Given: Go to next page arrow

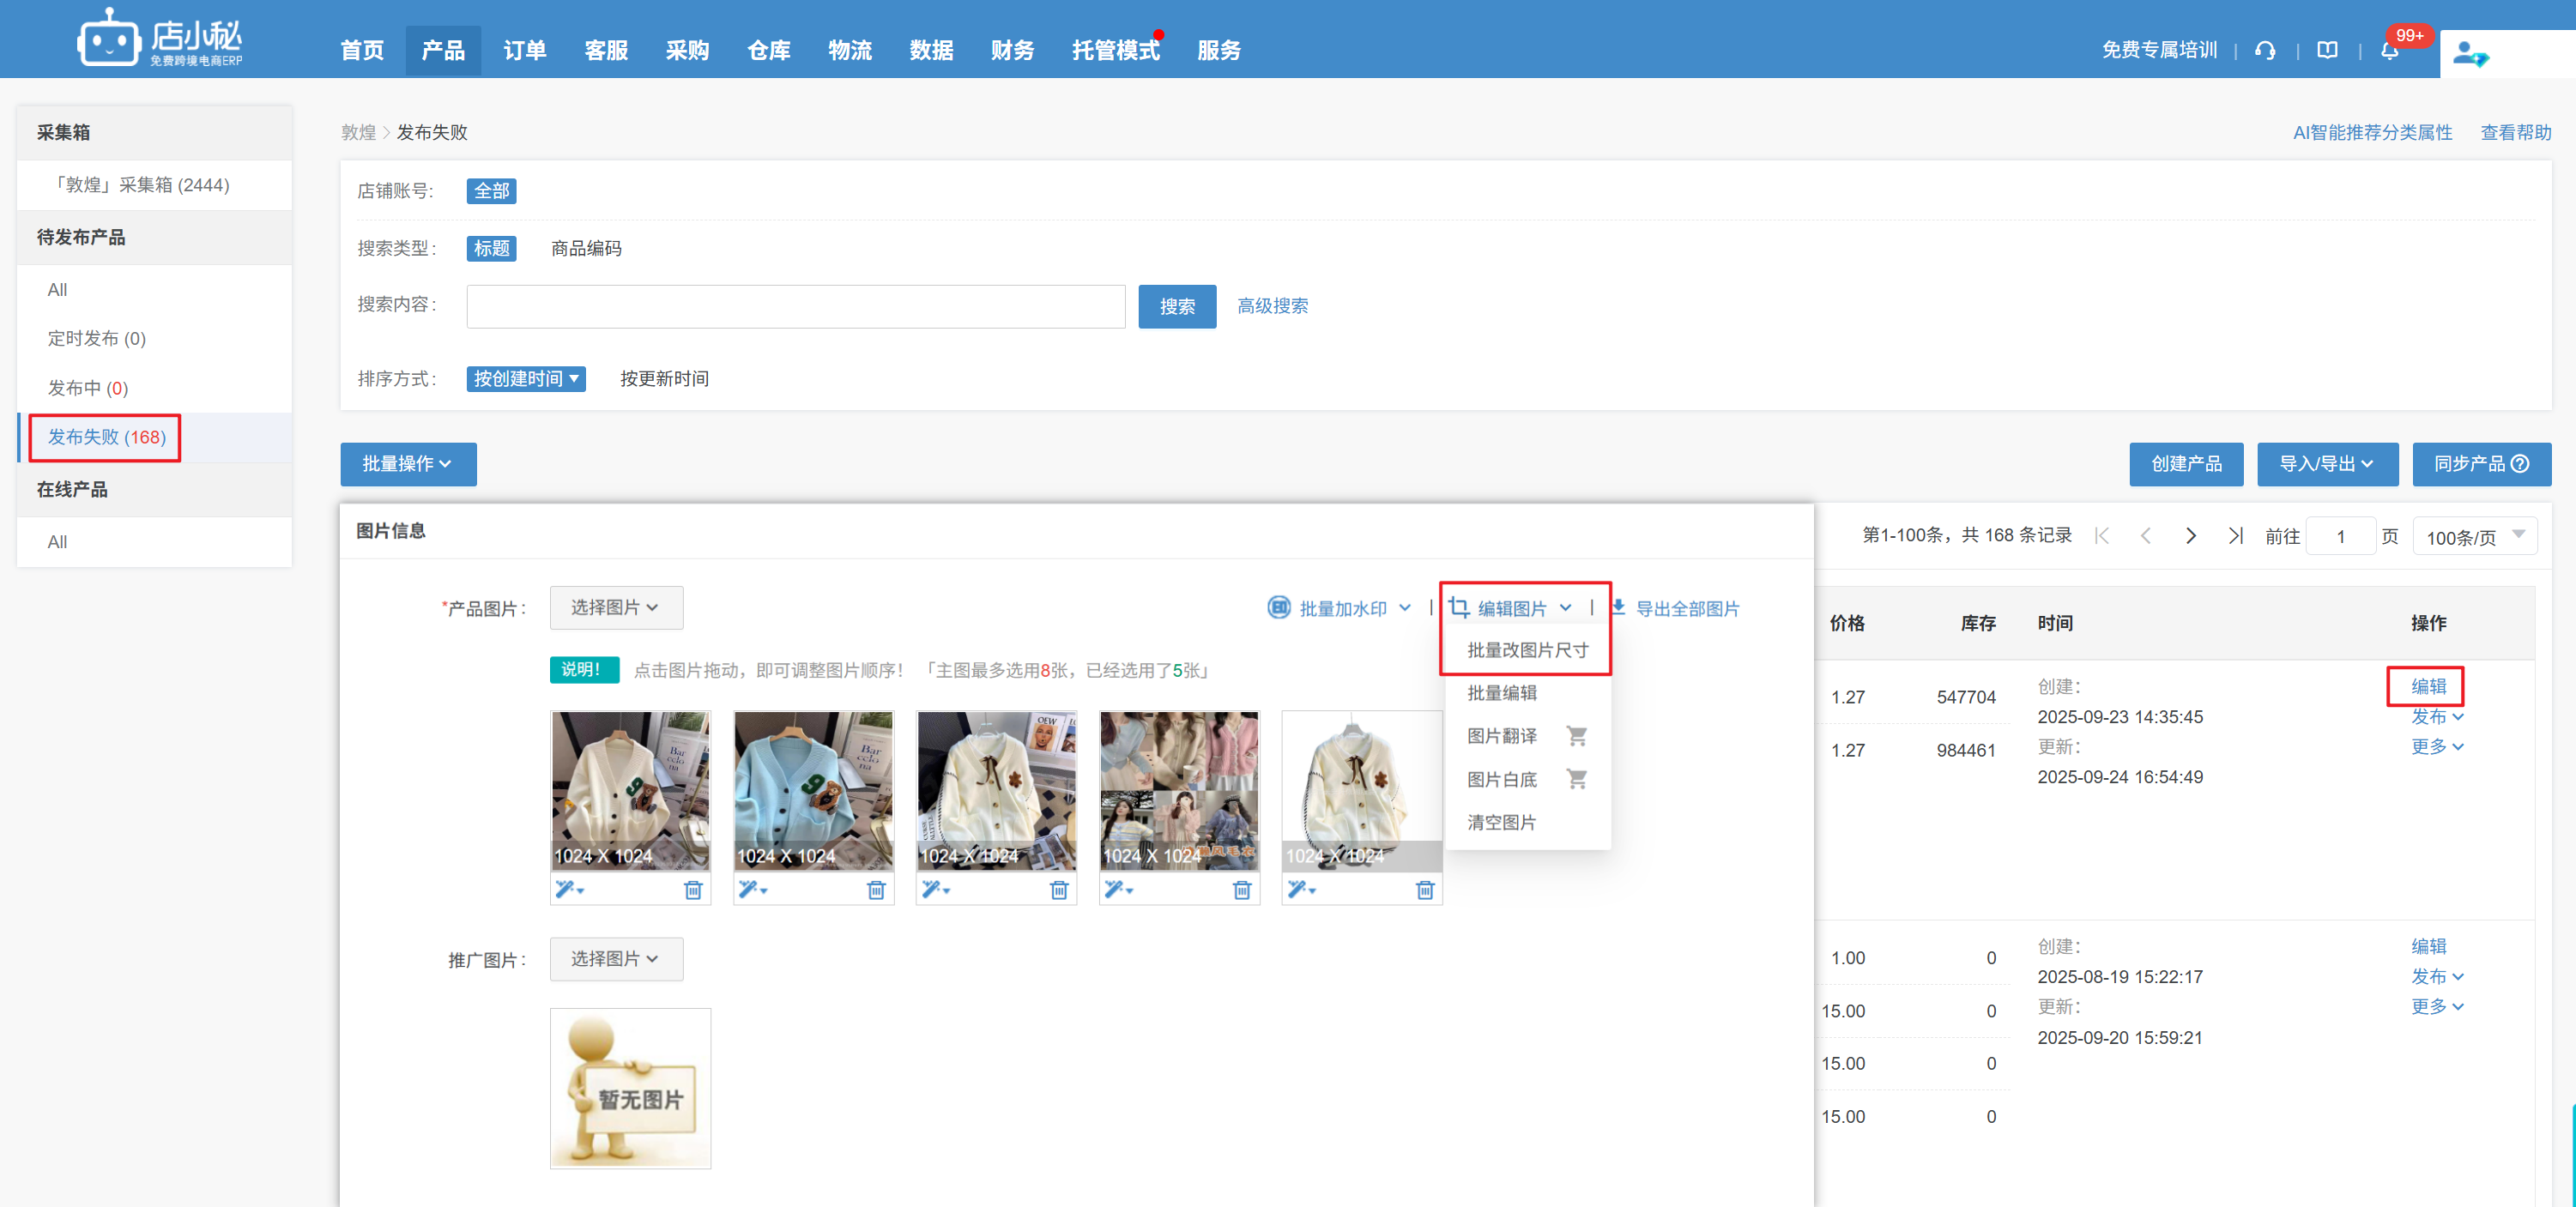Looking at the screenshot, I should 2190,536.
